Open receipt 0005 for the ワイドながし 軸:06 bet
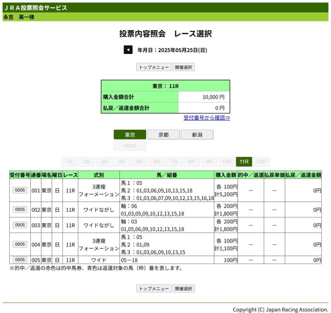The height and width of the screenshot is (313, 331). [20, 209]
